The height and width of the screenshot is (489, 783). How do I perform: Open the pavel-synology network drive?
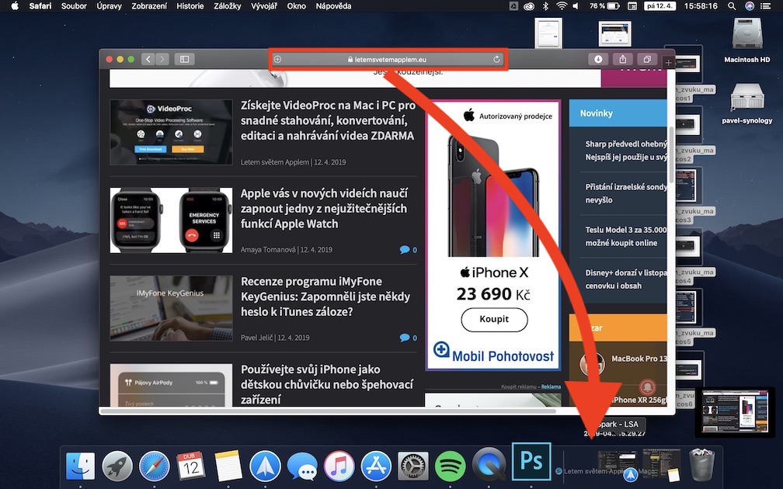747,103
